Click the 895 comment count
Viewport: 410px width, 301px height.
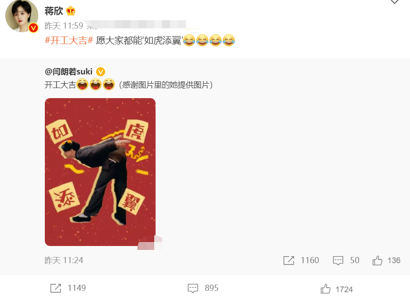[x=211, y=288]
